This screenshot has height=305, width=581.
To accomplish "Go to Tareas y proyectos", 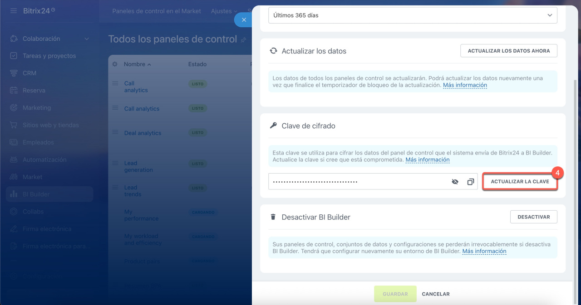I will point(49,56).
